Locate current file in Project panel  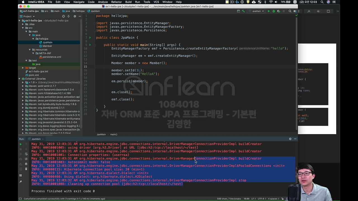click(64, 16)
